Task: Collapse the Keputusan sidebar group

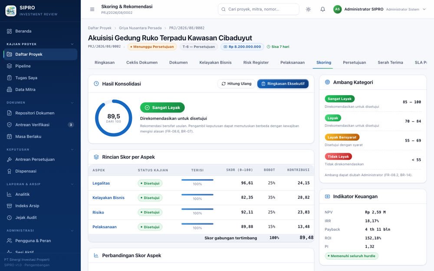Action: pos(72,150)
